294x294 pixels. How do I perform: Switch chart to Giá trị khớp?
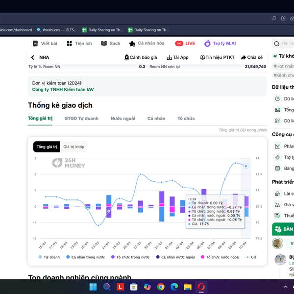point(73,147)
